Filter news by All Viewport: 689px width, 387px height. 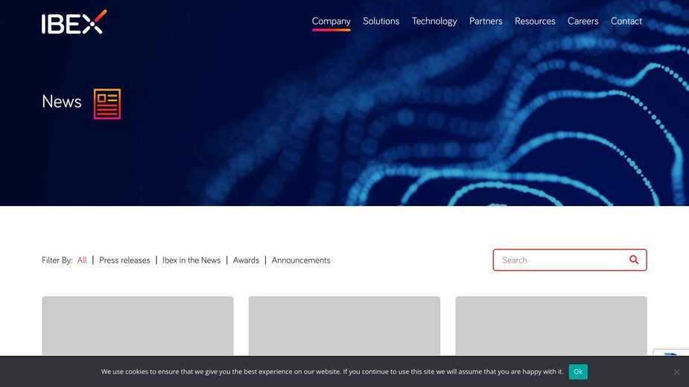coord(82,260)
